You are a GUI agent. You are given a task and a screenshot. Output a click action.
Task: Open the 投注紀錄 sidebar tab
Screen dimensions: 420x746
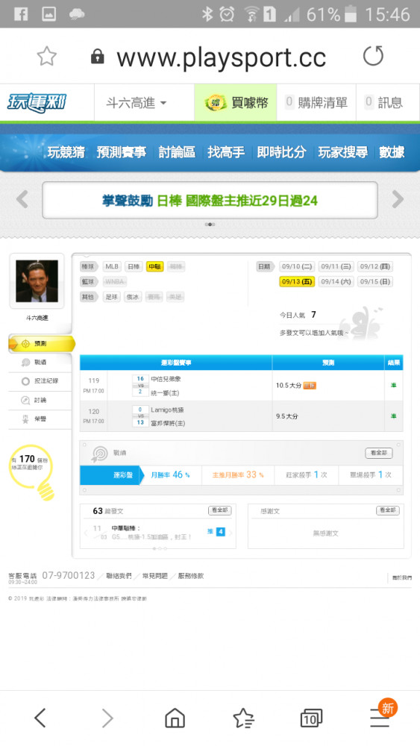(40, 381)
